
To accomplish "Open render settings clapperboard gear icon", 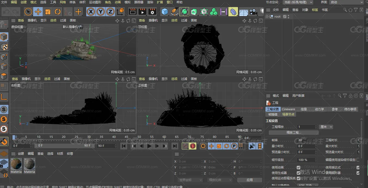I will [152, 12].
